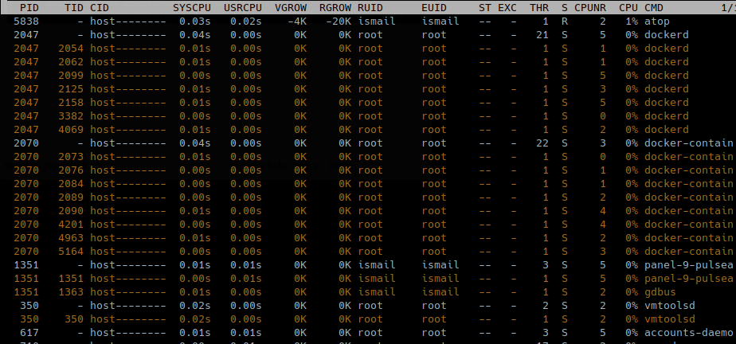736x344 pixels.
Task: Click the TID column header
Action: coord(74,7)
